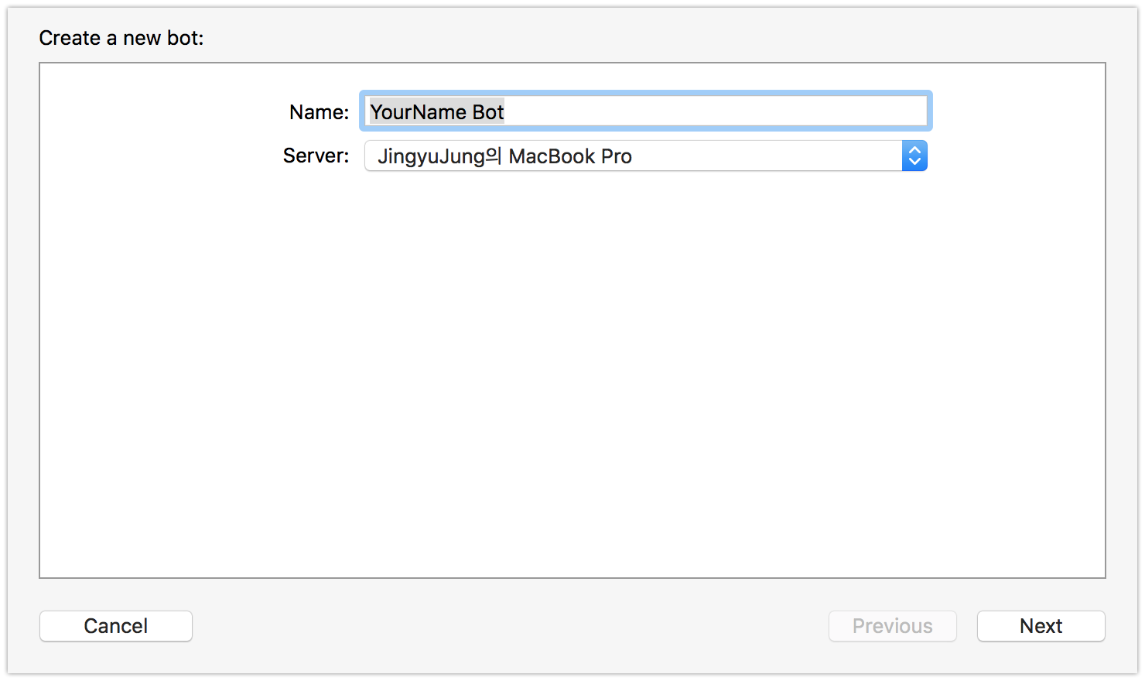Open the Server dropdown showing MacBook Pro
The width and height of the screenshot is (1145, 681).
click(646, 156)
